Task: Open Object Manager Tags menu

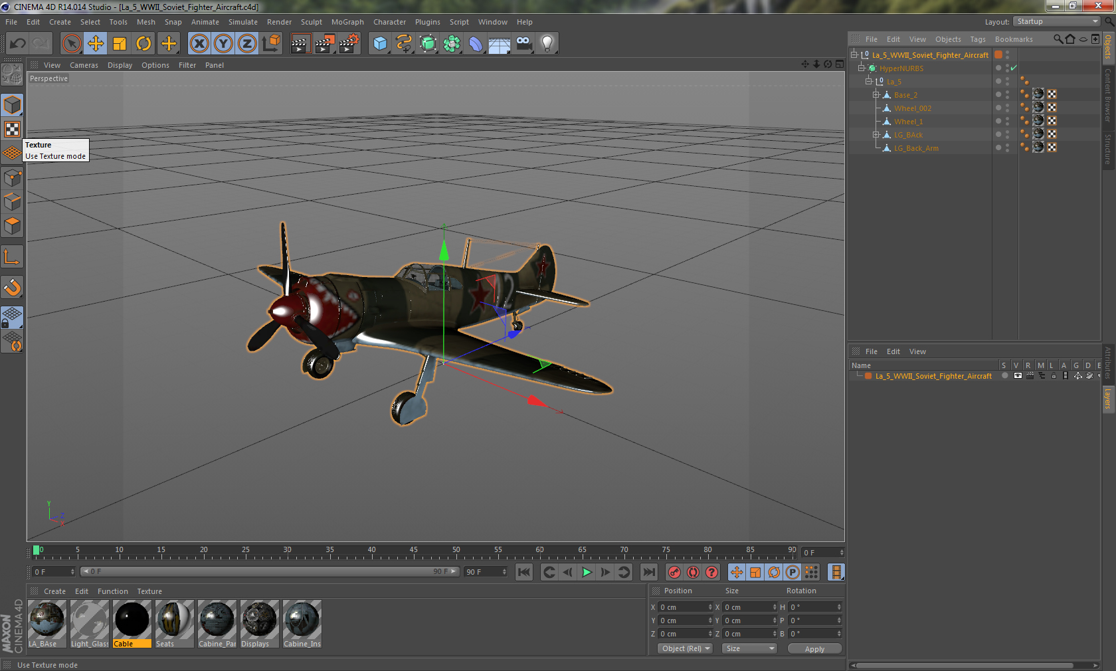Action: (x=978, y=39)
